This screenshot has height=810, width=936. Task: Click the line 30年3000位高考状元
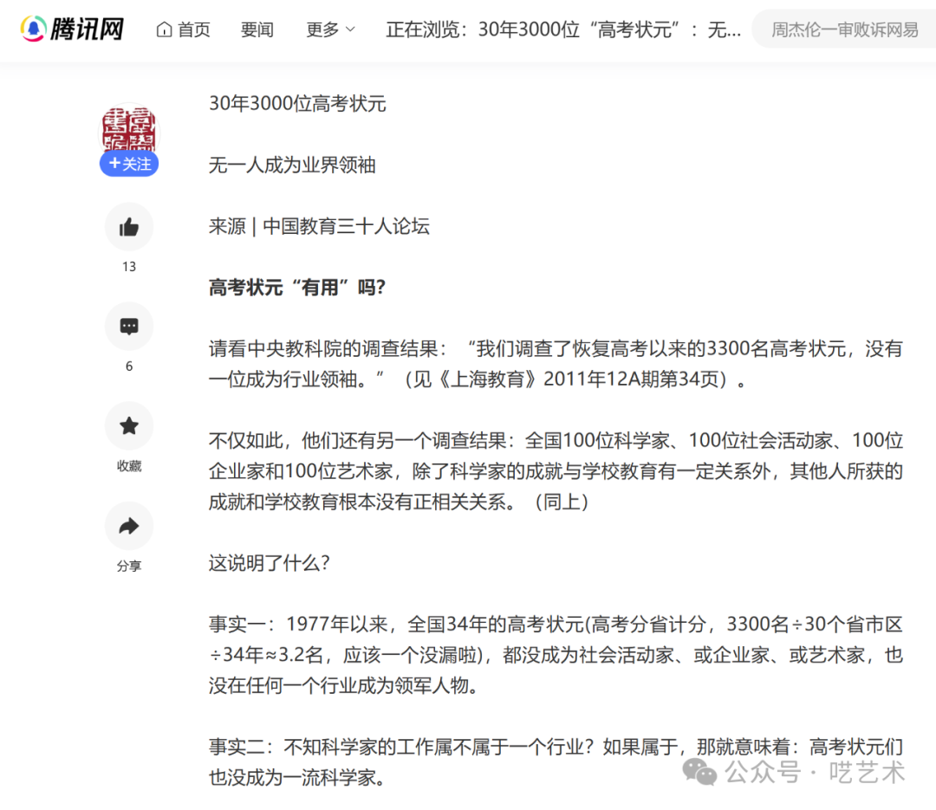(297, 104)
